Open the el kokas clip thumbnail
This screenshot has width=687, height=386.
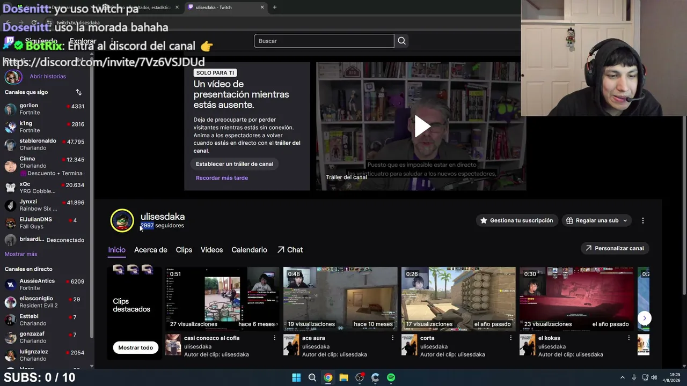576,299
